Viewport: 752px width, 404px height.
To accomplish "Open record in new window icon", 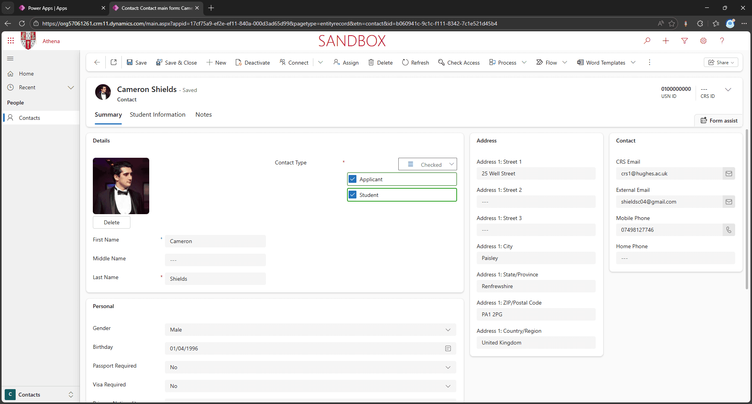I will pos(114,62).
